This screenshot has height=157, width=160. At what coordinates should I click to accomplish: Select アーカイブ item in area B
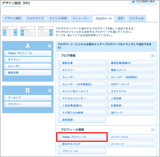(28, 98)
